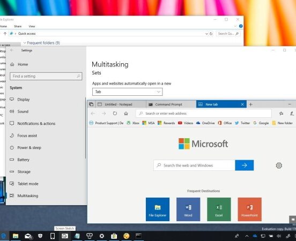Open the Rewards favorite

166,123
